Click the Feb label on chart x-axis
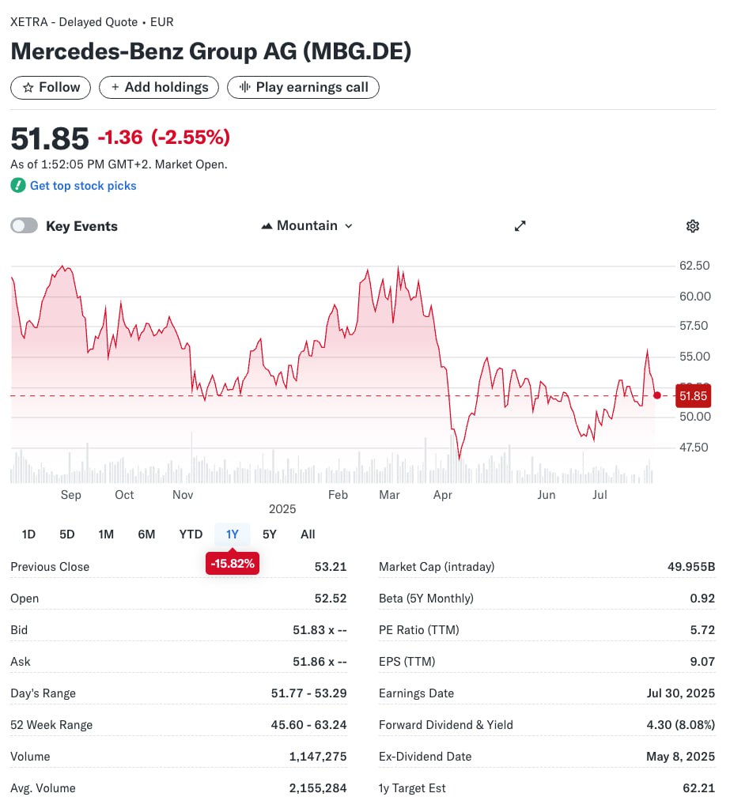The width and height of the screenshot is (730, 812). coord(338,495)
